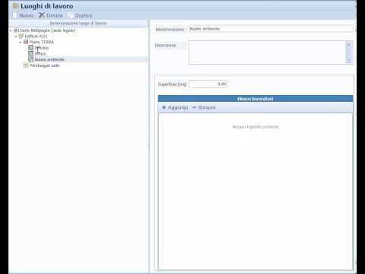
Task: Click the Elimina X icon
Action: [42, 15]
